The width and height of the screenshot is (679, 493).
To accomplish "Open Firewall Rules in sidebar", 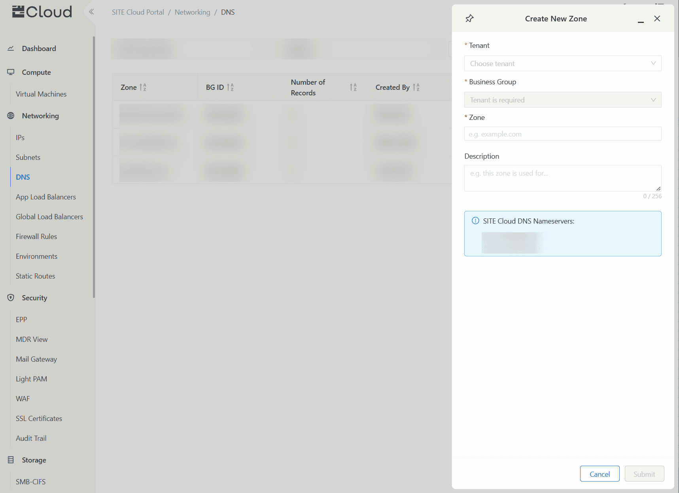I will [36, 237].
